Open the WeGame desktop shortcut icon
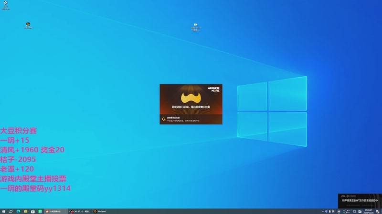This screenshot has width=382, height=214. [x=28, y=26]
